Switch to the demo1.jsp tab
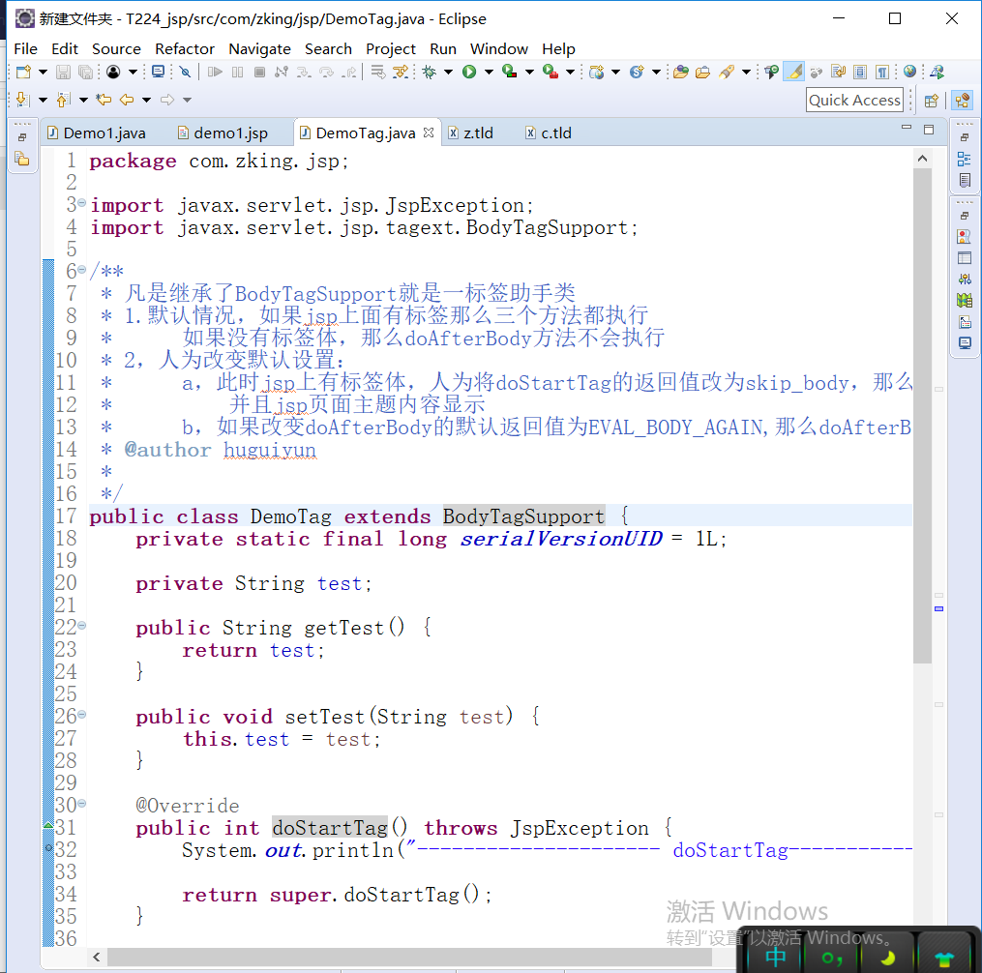 tap(223, 133)
